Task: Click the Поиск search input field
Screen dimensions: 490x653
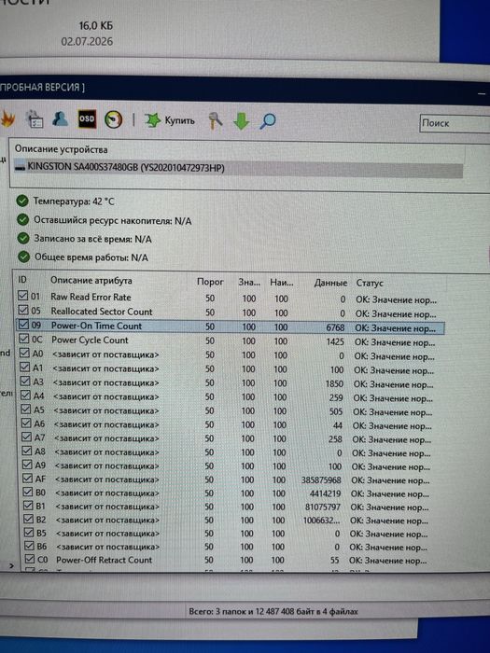Action: pyautogui.click(x=455, y=123)
